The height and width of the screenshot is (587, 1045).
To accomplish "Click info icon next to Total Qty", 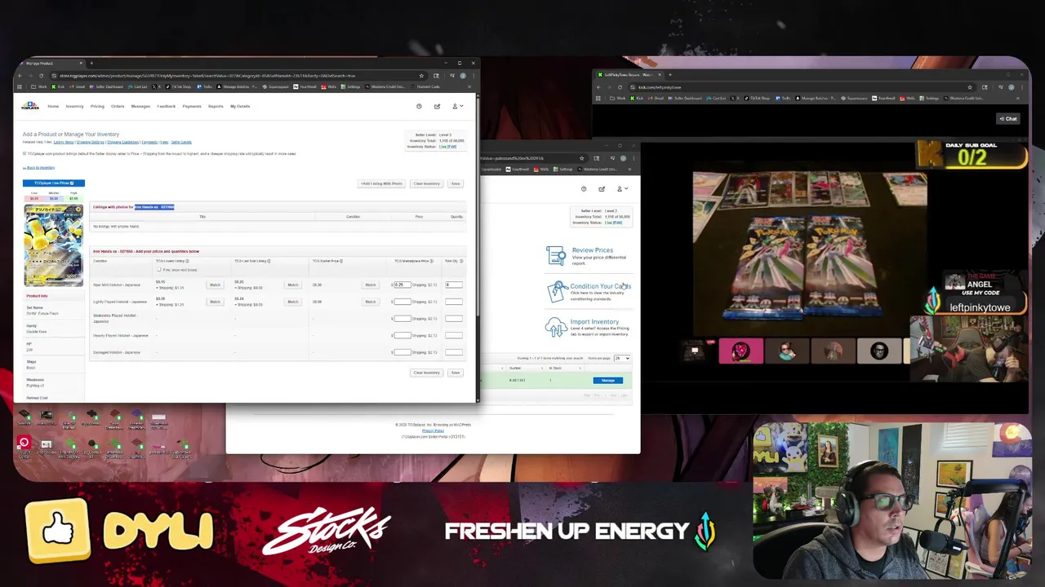I will (x=461, y=261).
